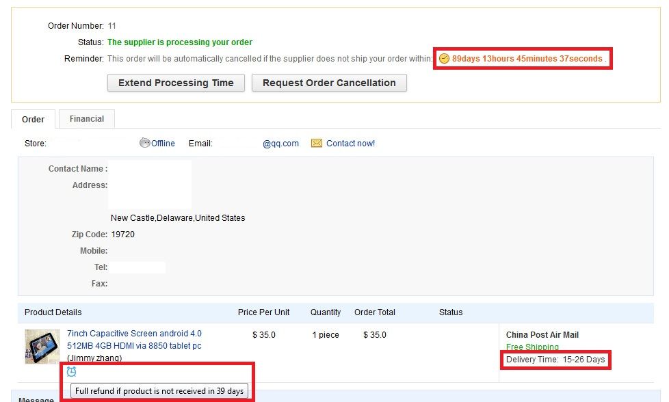Click the green Free Shipping text

coord(532,347)
